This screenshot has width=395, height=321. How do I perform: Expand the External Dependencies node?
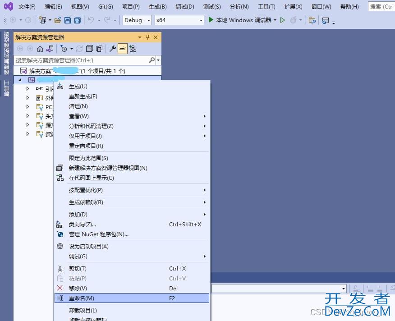[x=28, y=97]
